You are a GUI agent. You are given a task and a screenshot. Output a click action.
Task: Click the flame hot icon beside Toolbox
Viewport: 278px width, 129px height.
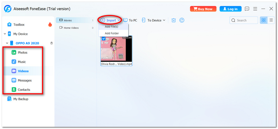click(50, 25)
